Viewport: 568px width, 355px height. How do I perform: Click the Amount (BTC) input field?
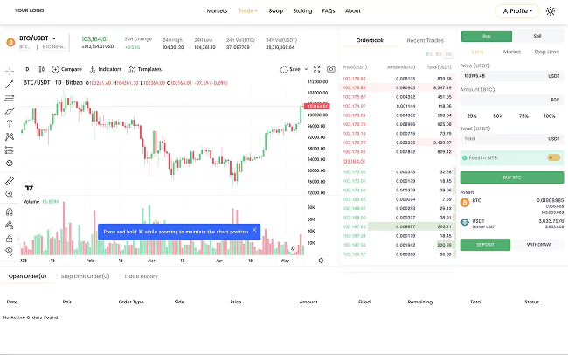tap(507, 100)
